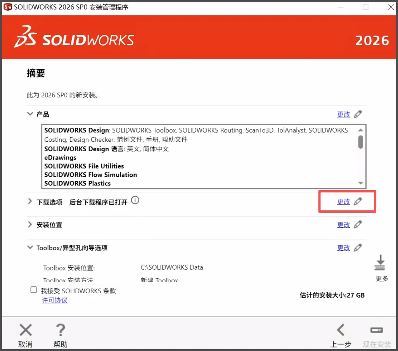Click the product list scrollbar thumb
Viewport: 398px width, 351px height.
point(360,142)
